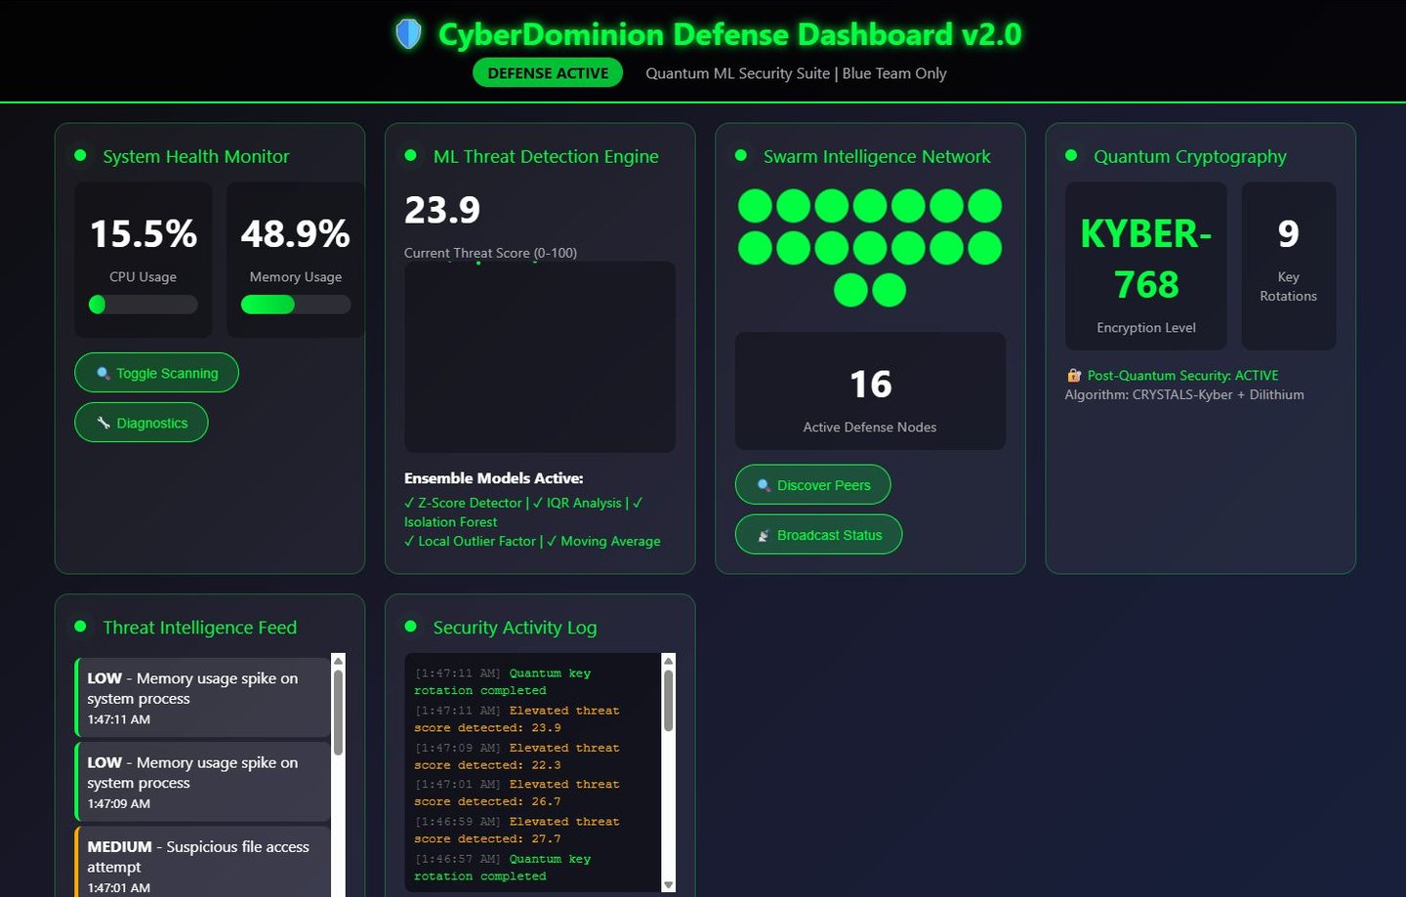This screenshot has height=897, width=1406.
Task: Click the Swarm Intelligence Network status dot
Action: pyautogui.click(x=741, y=155)
